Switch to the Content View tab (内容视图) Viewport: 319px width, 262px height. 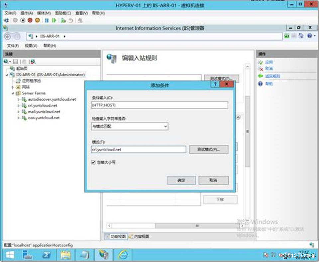pos(139,236)
